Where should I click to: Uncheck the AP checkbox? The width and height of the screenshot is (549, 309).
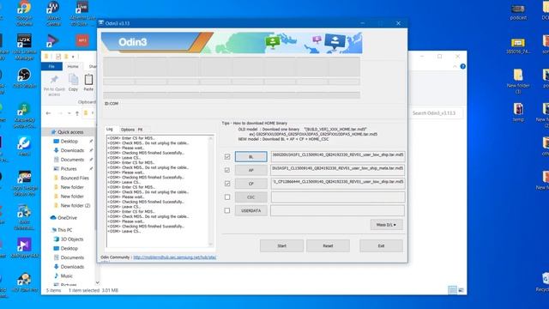coord(227,170)
